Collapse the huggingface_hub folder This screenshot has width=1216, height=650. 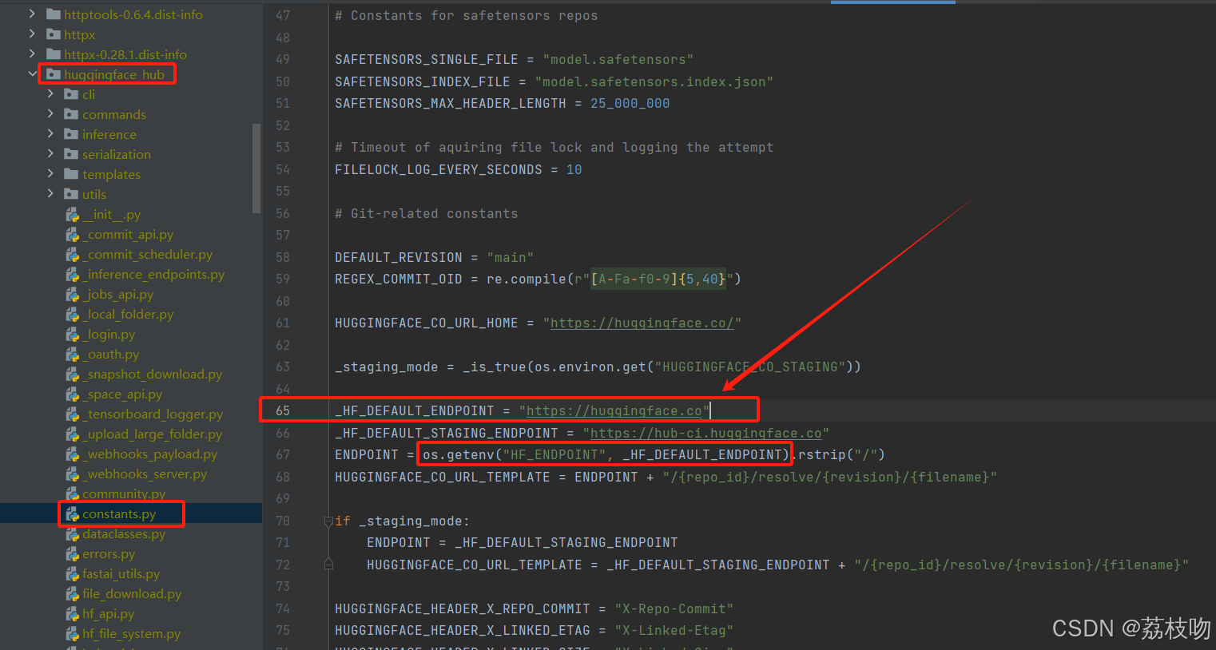(32, 73)
